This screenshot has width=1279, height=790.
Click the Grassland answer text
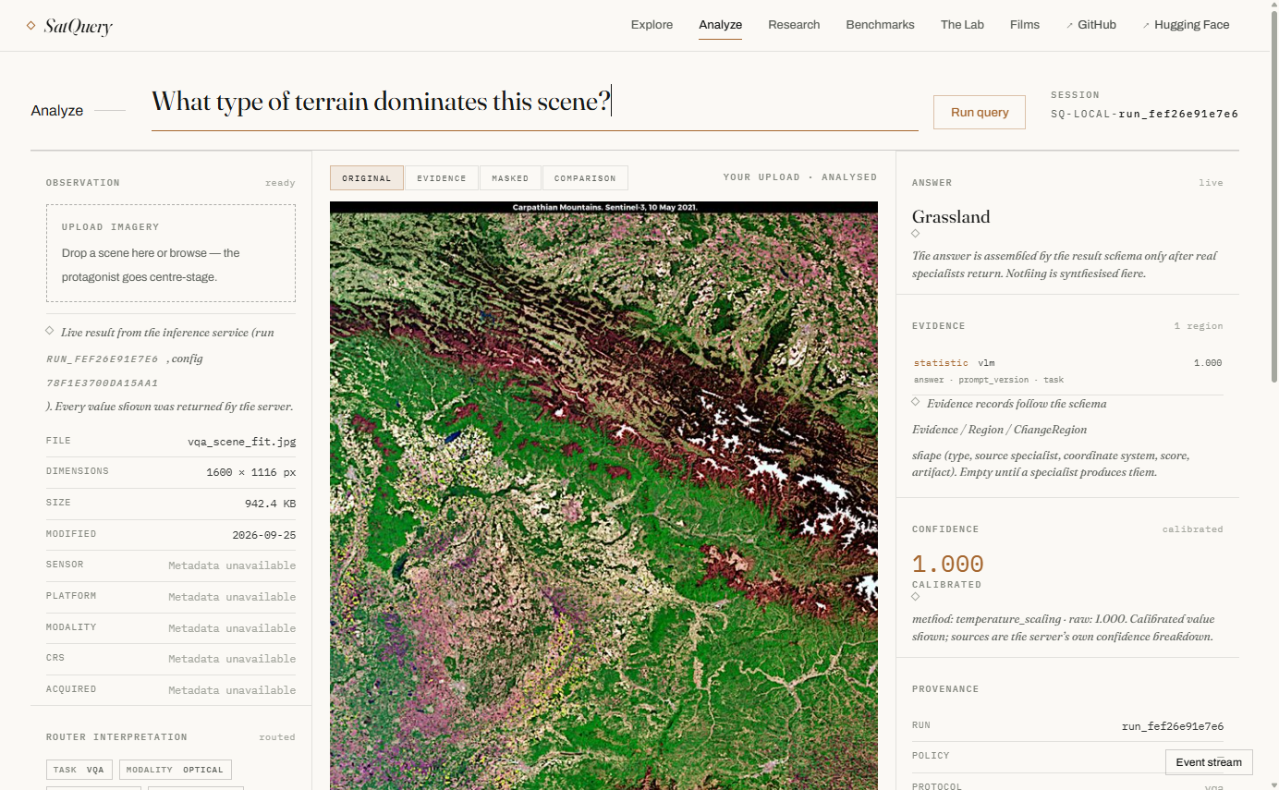(x=951, y=217)
